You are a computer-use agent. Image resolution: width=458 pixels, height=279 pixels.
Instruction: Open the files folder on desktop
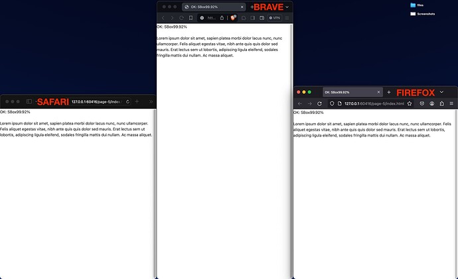417,5
